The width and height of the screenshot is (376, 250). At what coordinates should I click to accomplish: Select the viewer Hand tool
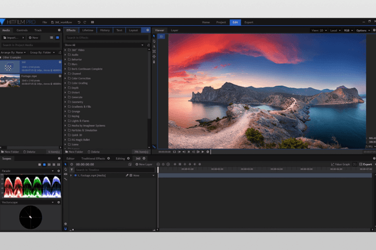[154, 41]
